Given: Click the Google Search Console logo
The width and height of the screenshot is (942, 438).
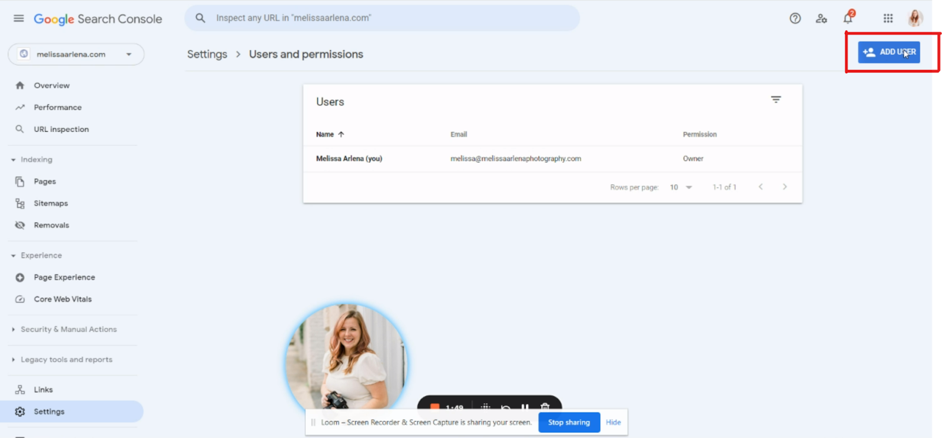Looking at the screenshot, I should (98, 19).
